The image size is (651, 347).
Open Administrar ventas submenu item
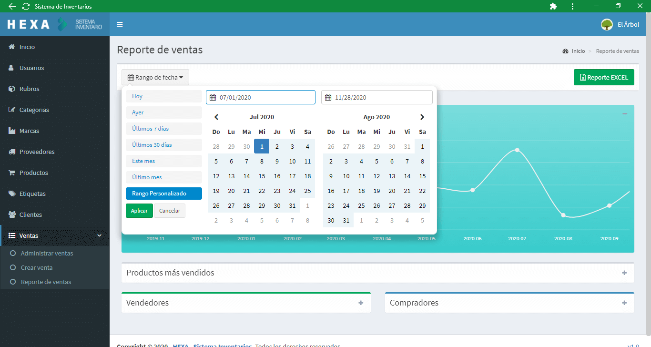[x=47, y=253]
